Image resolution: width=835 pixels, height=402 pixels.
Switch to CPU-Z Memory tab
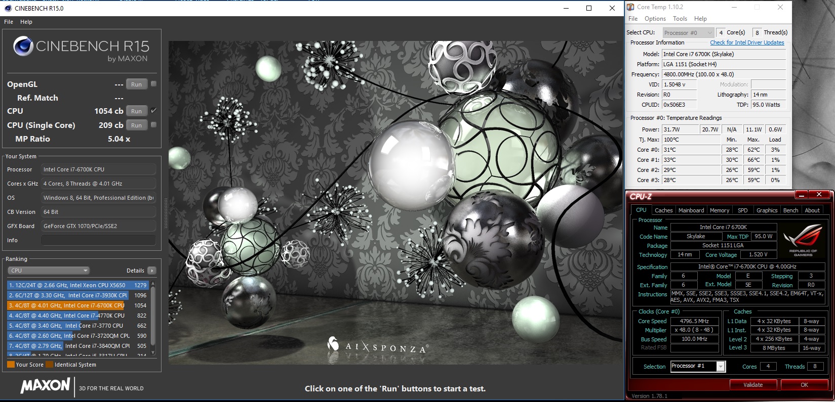pyautogui.click(x=720, y=210)
